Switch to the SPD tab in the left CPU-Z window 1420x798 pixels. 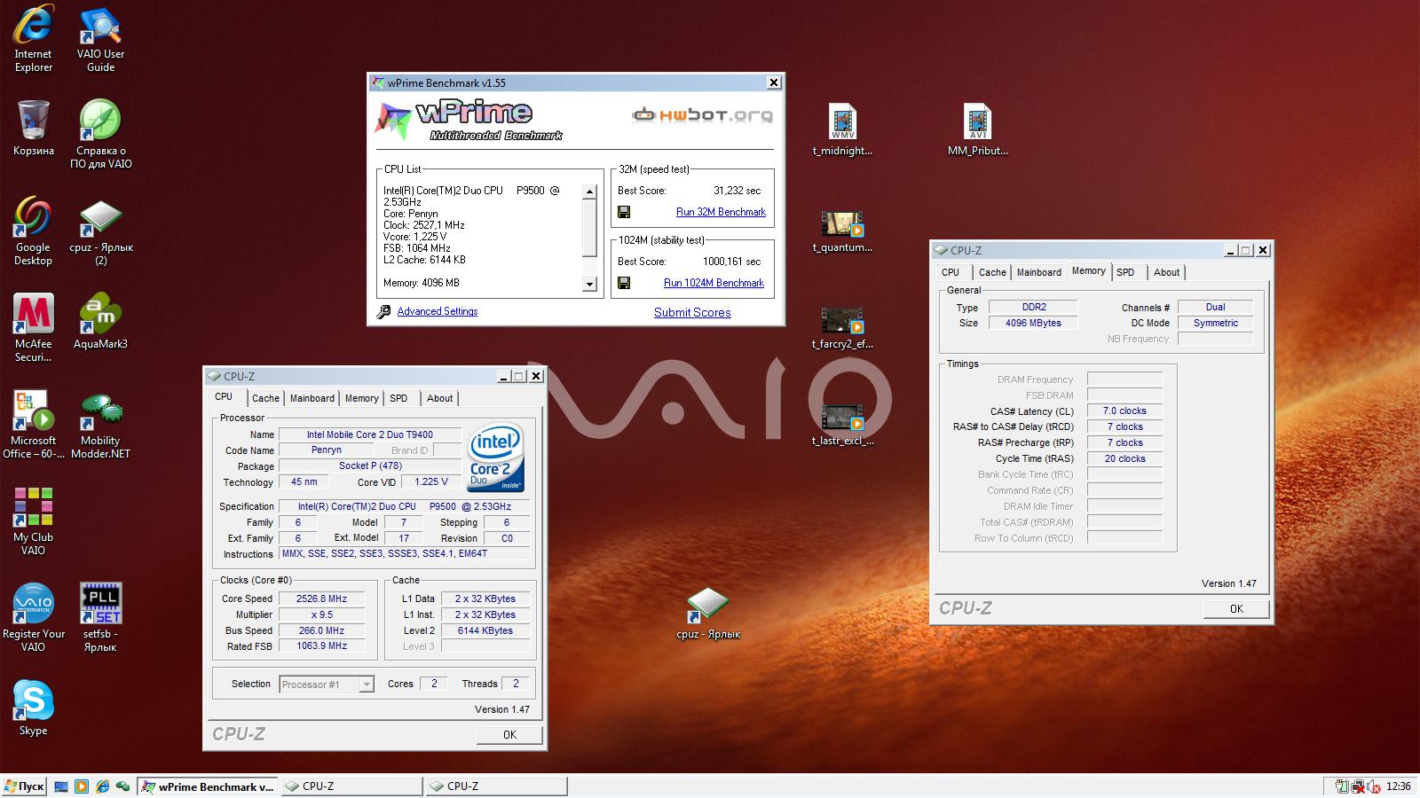point(398,399)
